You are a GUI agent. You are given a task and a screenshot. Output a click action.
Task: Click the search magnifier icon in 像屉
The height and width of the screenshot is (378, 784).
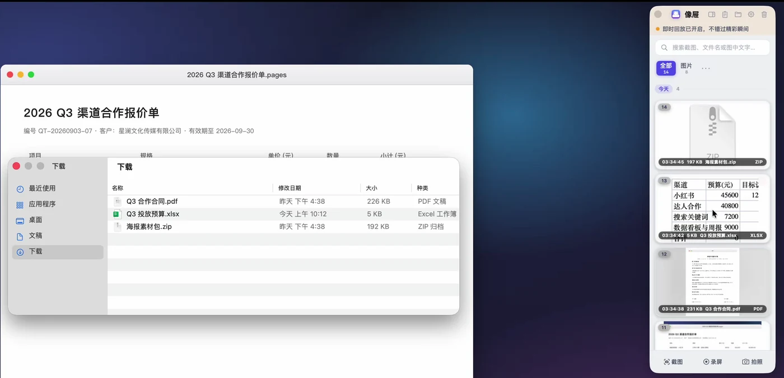click(665, 48)
